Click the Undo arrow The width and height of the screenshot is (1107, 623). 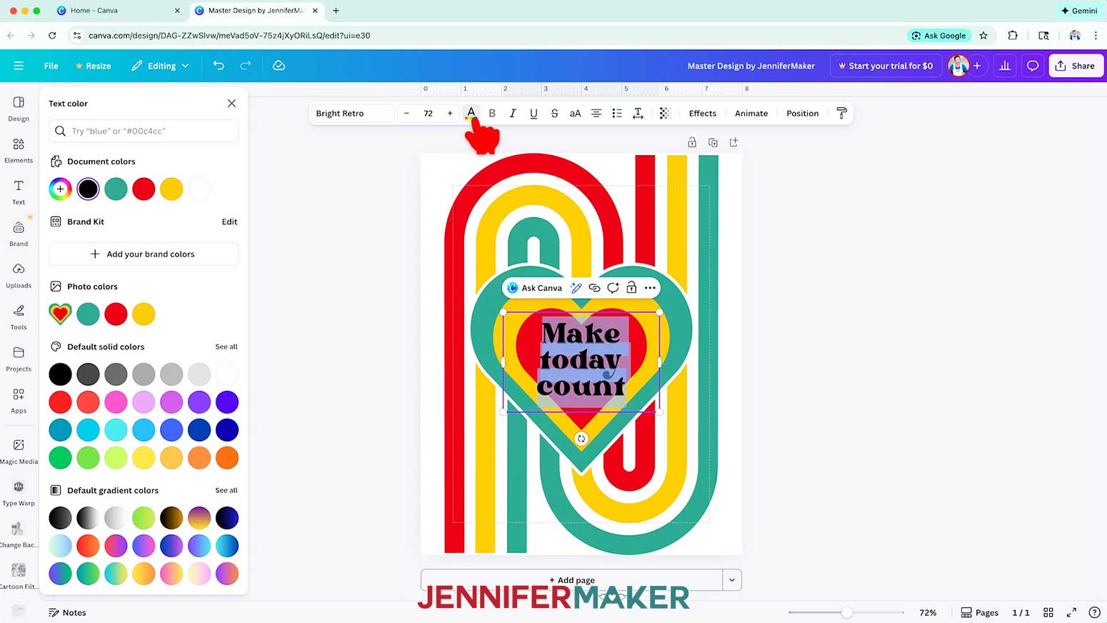pyautogui.click(x=219, y=66)
